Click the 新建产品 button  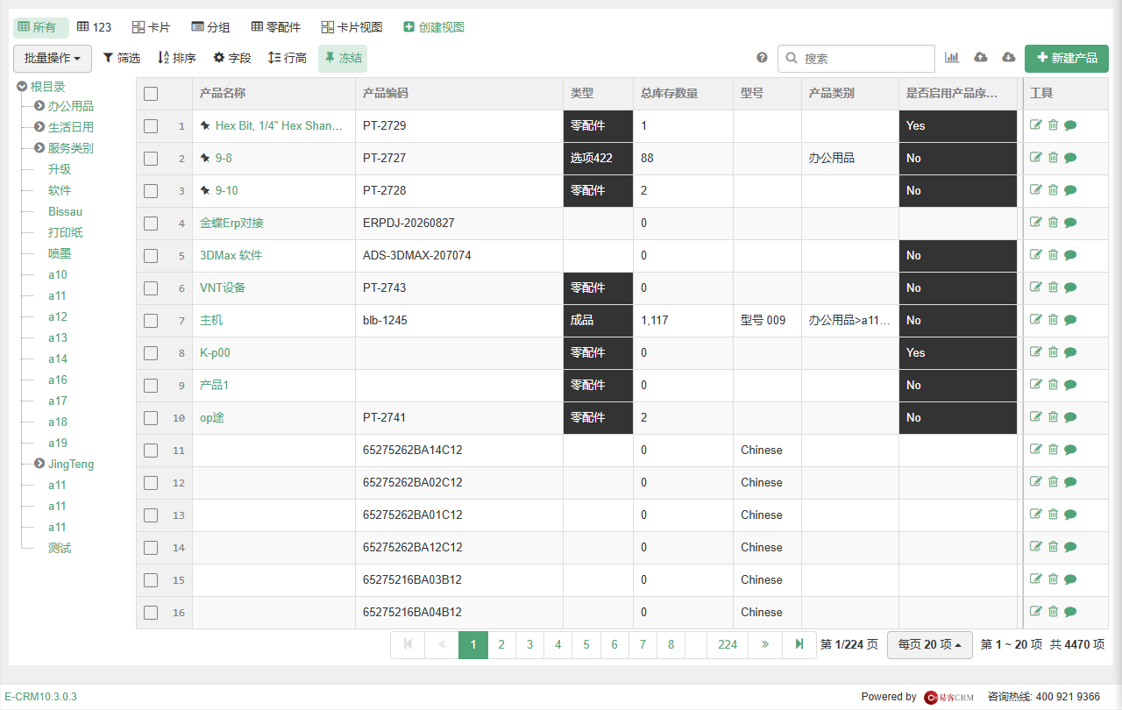(1067, 58)
